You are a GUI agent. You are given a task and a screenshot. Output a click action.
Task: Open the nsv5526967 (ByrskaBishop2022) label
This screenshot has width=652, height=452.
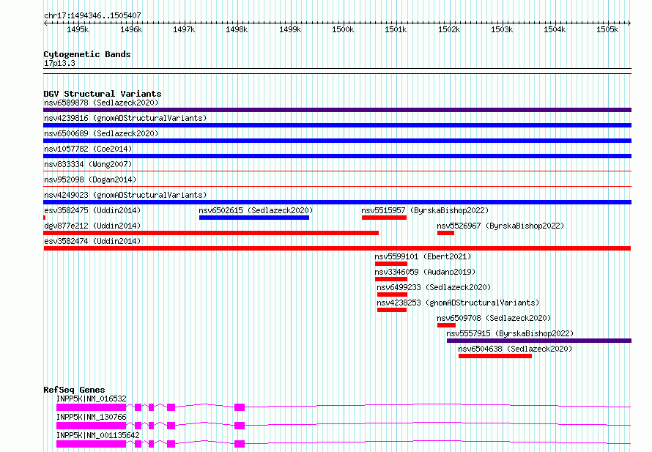point(500,226)
